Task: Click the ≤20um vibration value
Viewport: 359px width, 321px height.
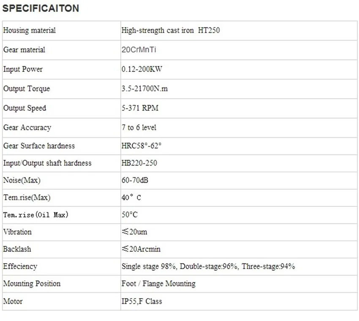Action: coord(134,232)
